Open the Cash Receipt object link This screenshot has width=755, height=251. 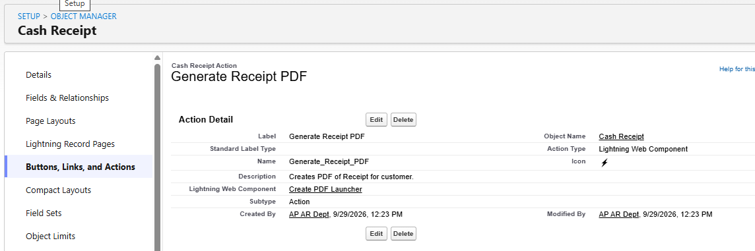[x=621, y=136]
